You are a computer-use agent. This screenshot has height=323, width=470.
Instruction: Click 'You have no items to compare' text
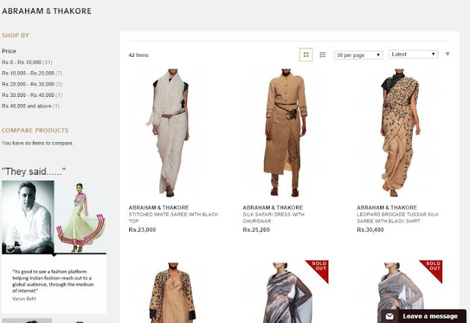(x=37, y=143)
